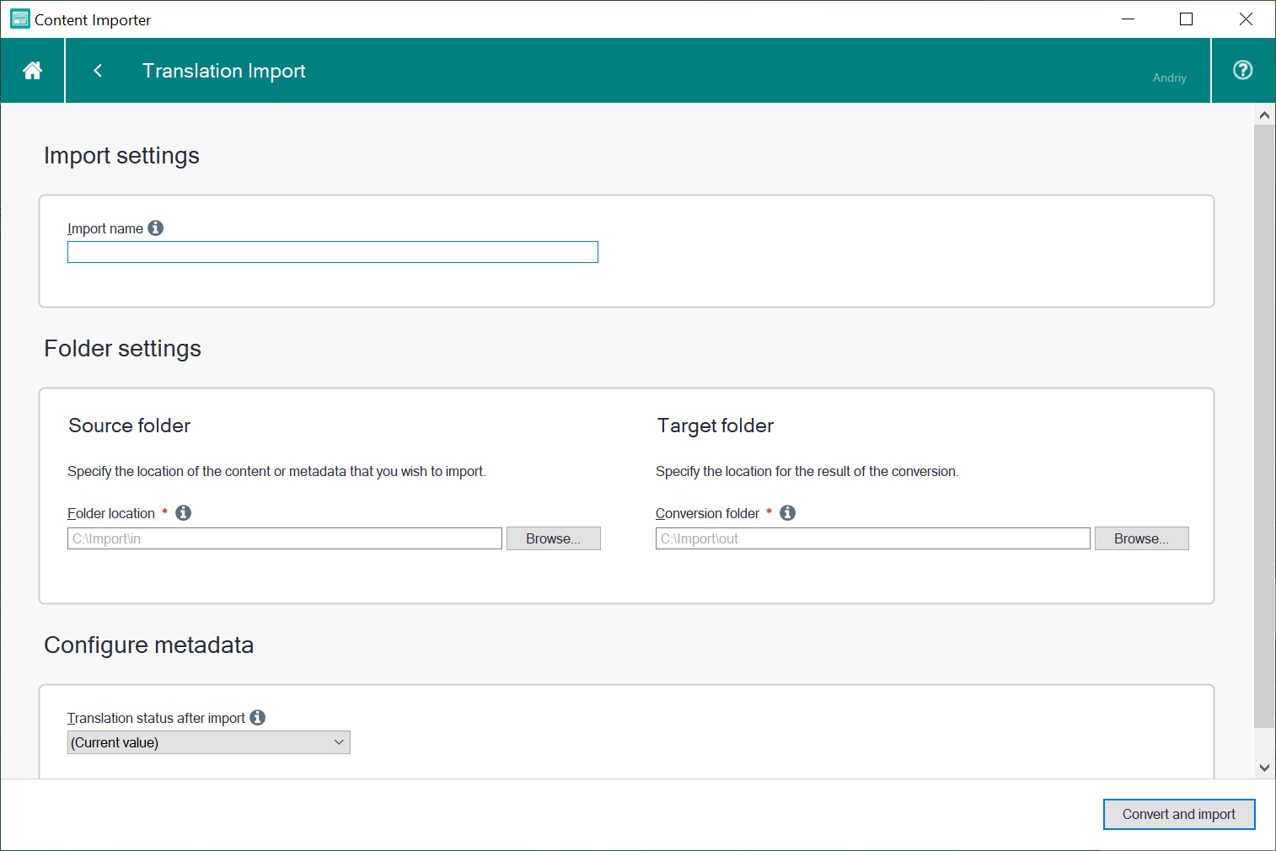
Task: Click the Conversion folder path field
Action: click(873, 538)
